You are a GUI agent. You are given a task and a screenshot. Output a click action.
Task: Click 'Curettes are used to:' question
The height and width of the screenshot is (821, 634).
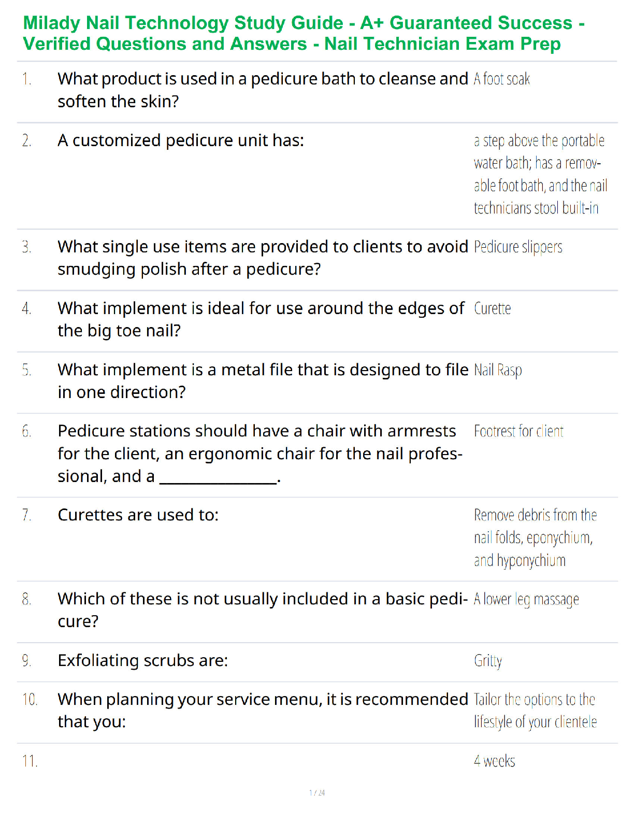tap(138, 515)
